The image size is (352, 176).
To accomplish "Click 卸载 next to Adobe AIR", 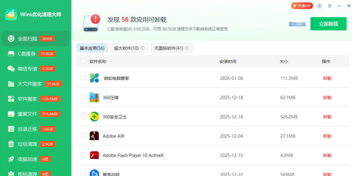I will [x=327, y=136].
